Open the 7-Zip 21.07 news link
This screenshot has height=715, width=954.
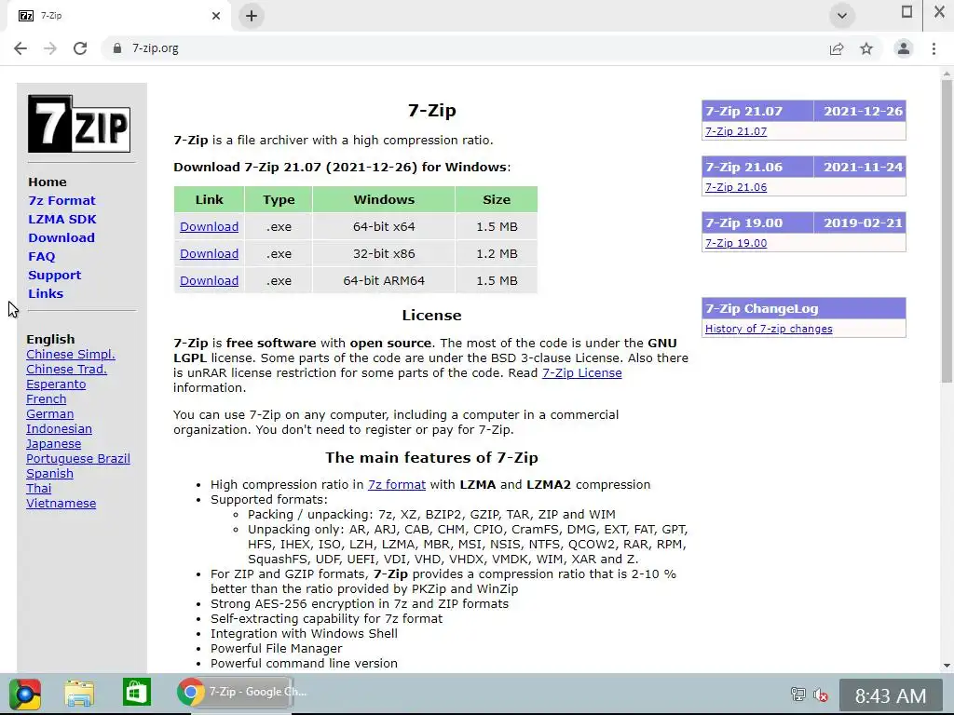click(736, 131)
